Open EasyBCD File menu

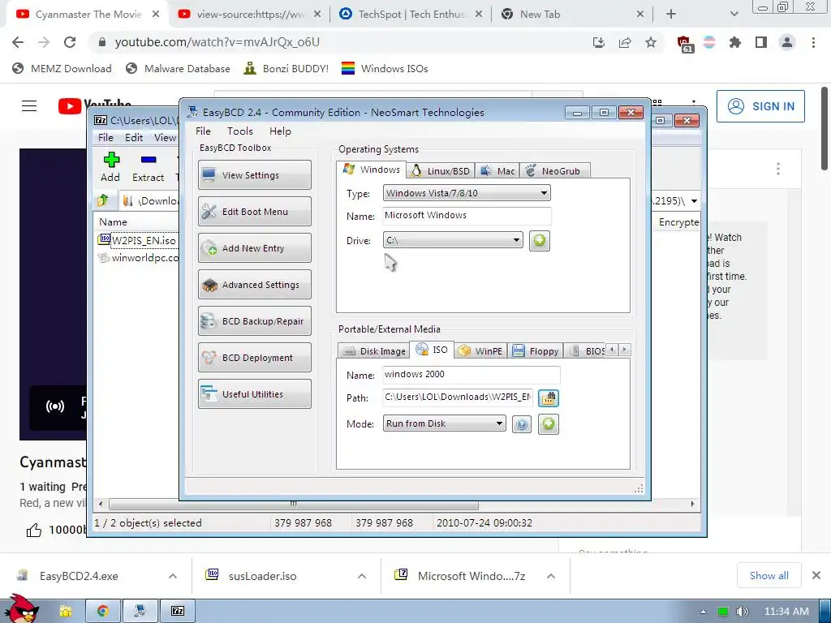(x=203, y=131)
